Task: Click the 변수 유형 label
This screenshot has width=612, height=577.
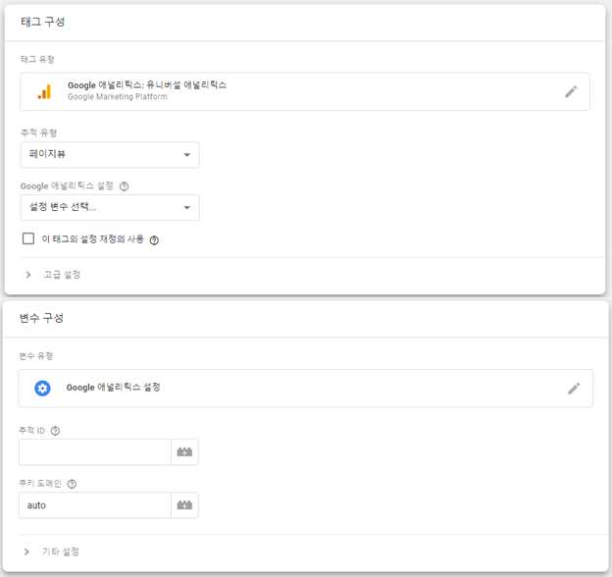Action: click(x=36, y=356)
